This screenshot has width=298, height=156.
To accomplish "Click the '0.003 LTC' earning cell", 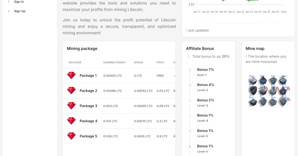I will tap(111, 106).
